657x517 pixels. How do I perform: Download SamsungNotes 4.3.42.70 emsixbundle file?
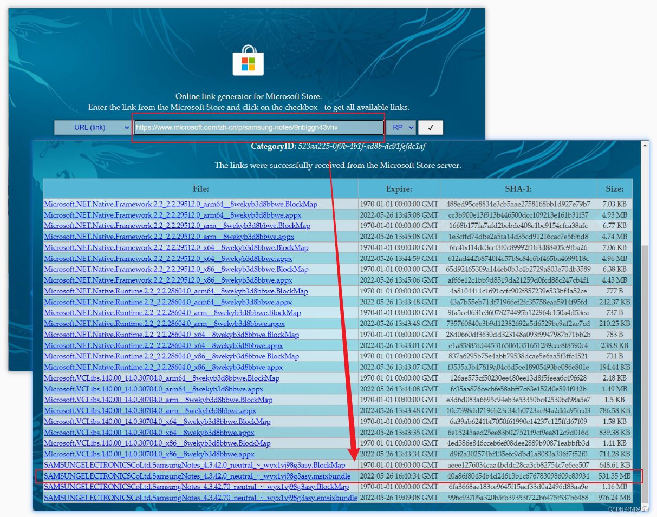click(201, 498)
